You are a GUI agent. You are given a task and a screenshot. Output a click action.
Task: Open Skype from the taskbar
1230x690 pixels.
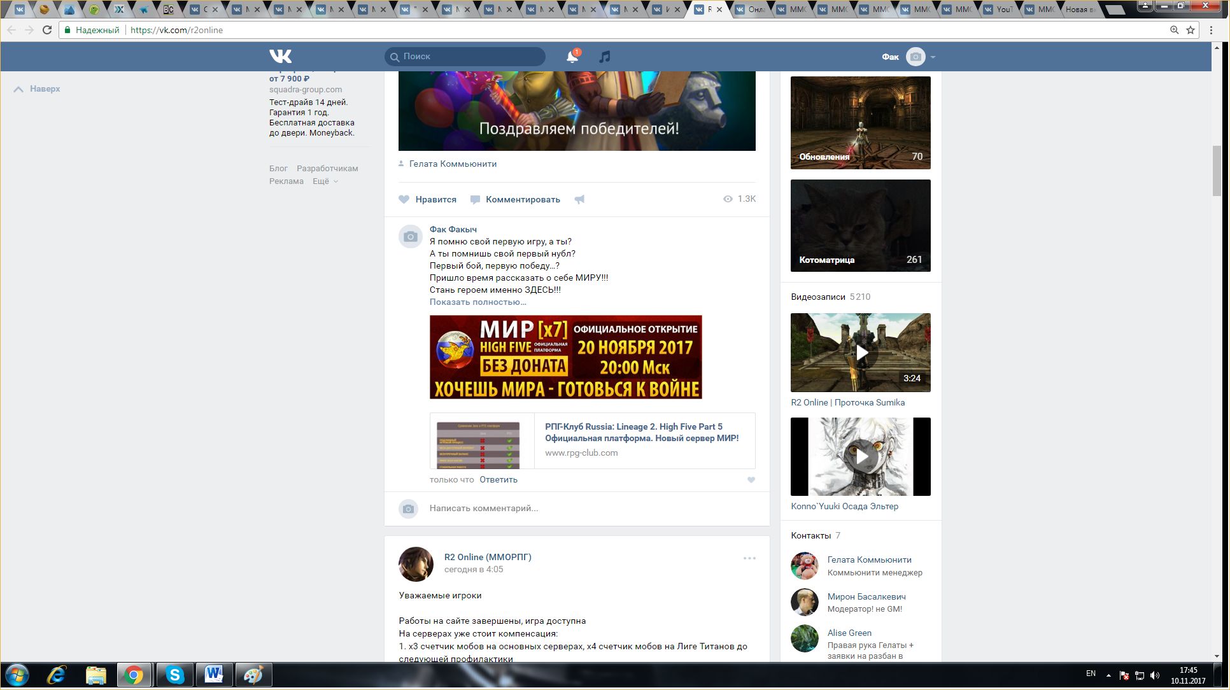(174, 675)
